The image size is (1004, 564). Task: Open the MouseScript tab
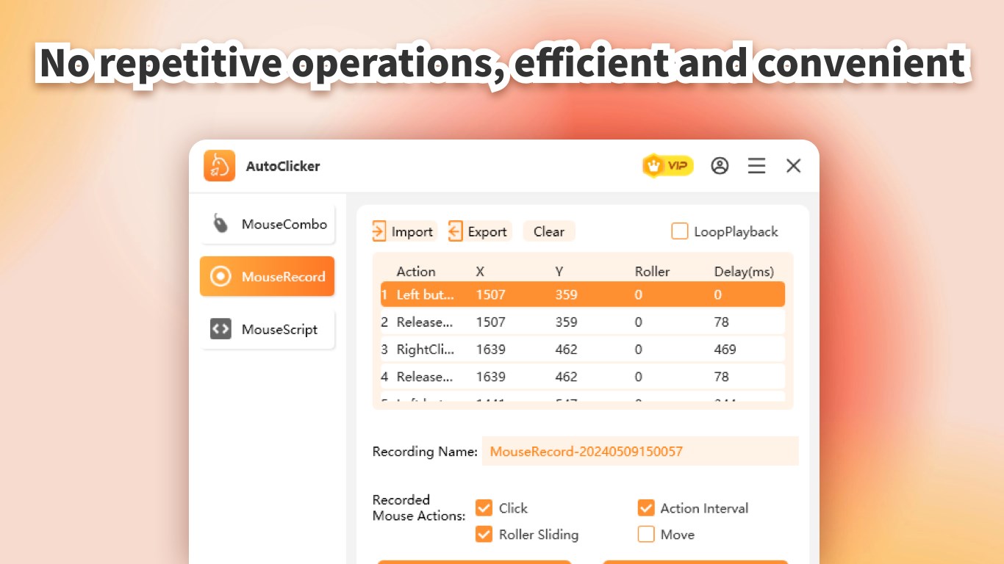pos(268,329)
